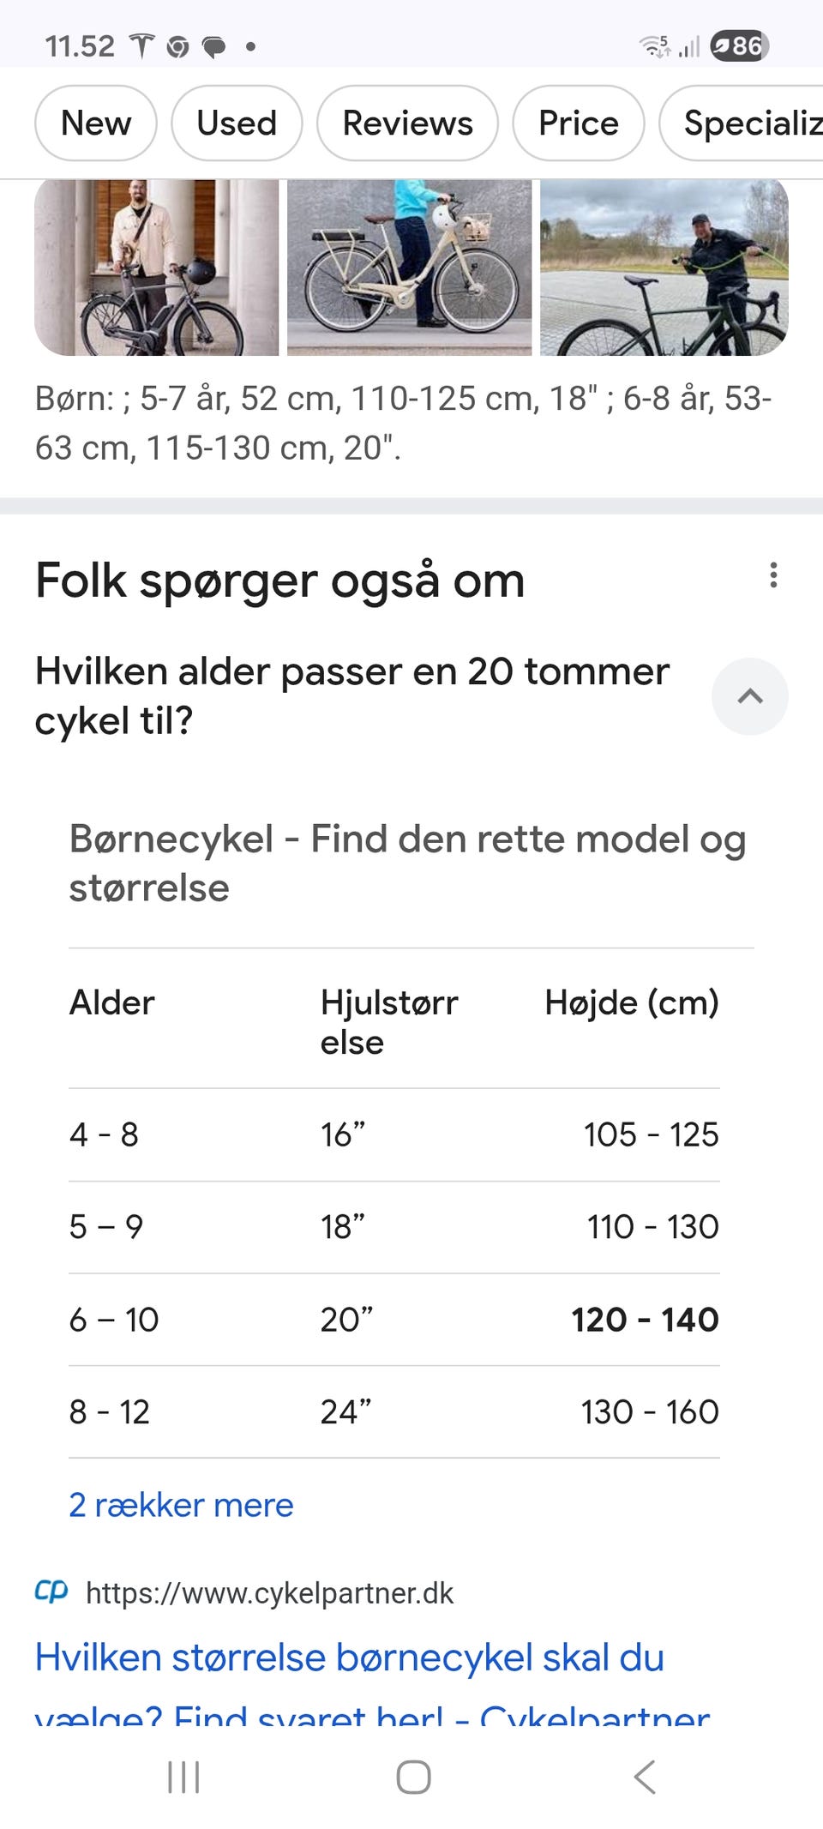Open the recent apps navigation icon
The image size is (823, 1829).
[183, 1777]
